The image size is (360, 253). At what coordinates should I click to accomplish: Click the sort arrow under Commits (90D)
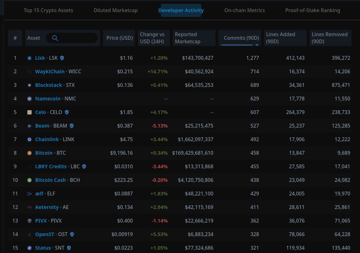pos(256,45)
